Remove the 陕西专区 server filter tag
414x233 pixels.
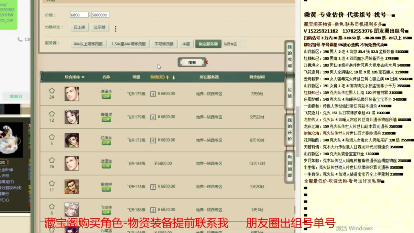(x=243, y=44)
